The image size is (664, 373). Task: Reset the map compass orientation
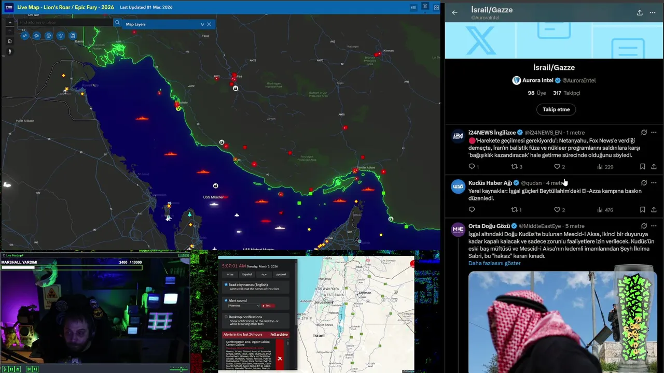pyautogui.click(x=10, y=51)
